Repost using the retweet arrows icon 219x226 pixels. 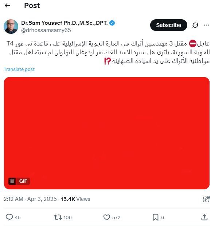(58, 217)
